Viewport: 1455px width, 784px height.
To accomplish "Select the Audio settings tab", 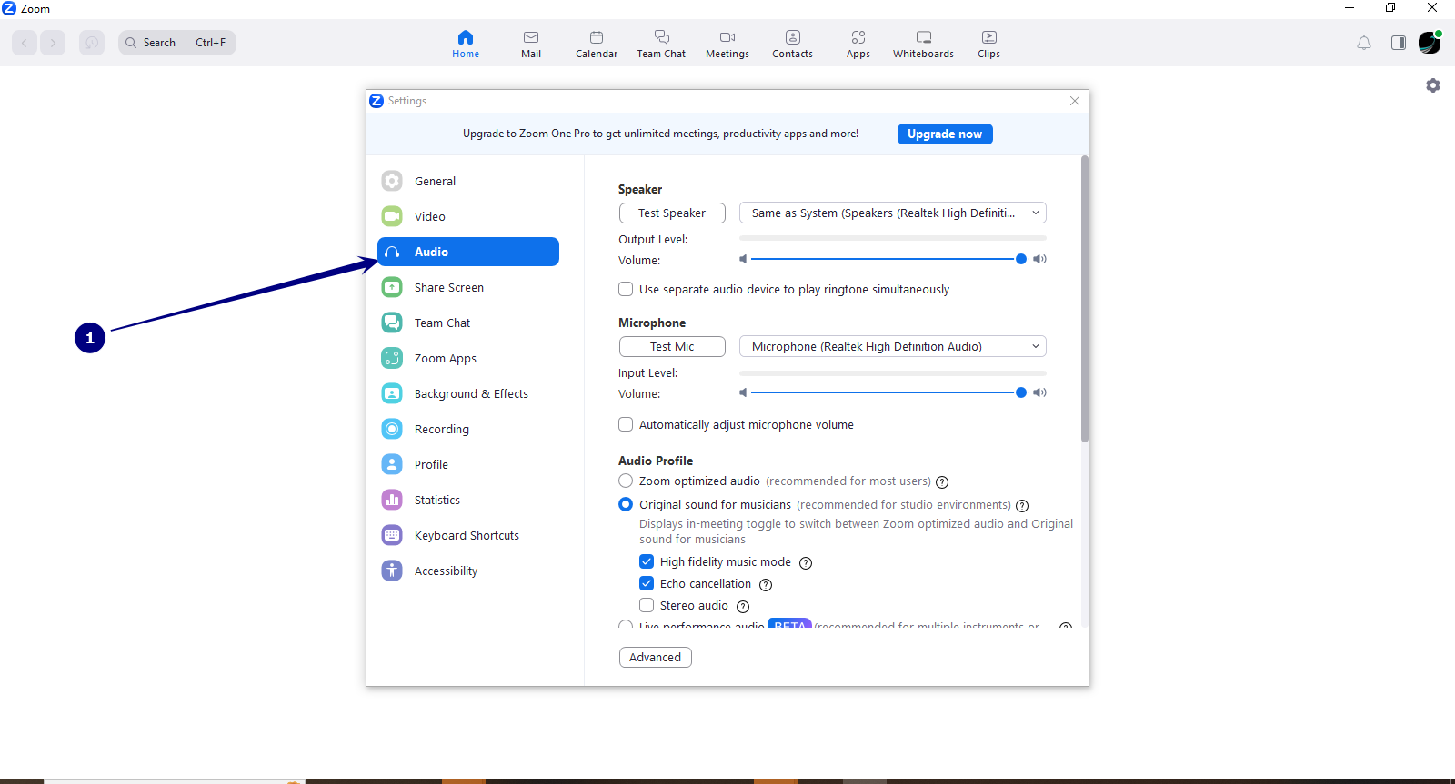I will pyautogui.click(x=468, y=252).
